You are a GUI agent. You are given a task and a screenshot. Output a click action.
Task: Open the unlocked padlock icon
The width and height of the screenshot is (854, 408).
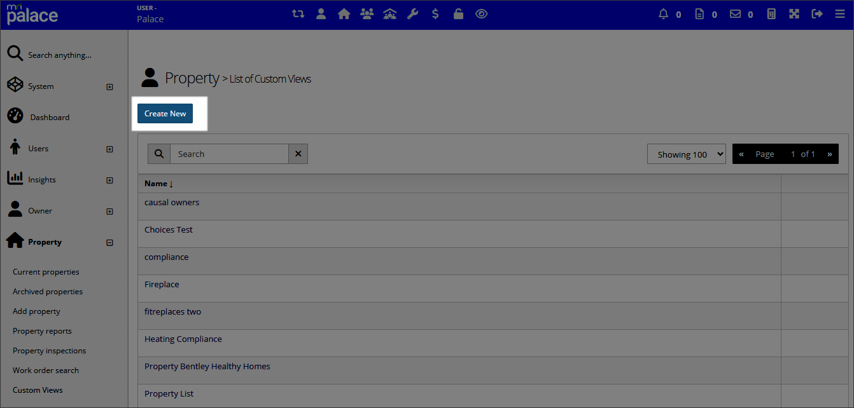(458, 13)
